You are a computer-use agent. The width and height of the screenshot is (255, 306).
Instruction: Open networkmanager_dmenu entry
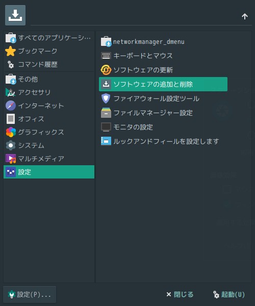coord(163,42)
